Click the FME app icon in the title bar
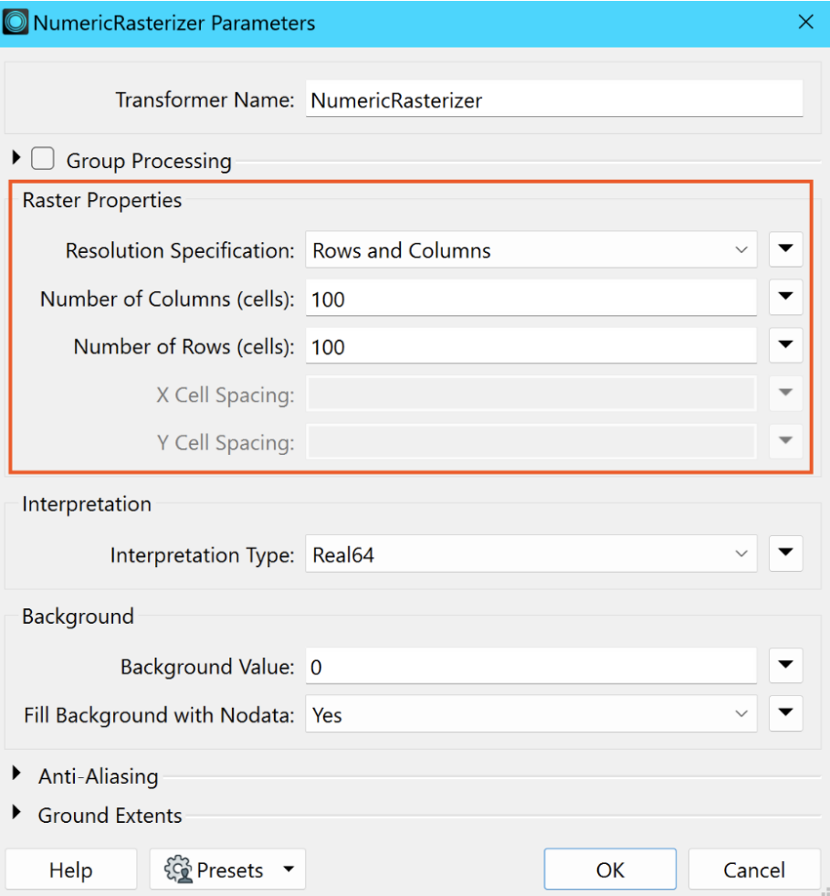 point(16,22)
